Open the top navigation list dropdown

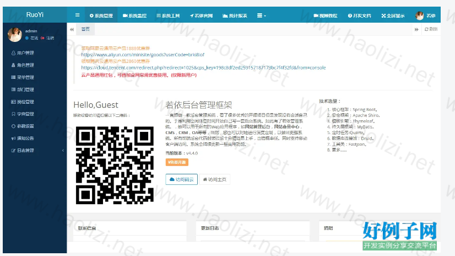coord(262,16)
